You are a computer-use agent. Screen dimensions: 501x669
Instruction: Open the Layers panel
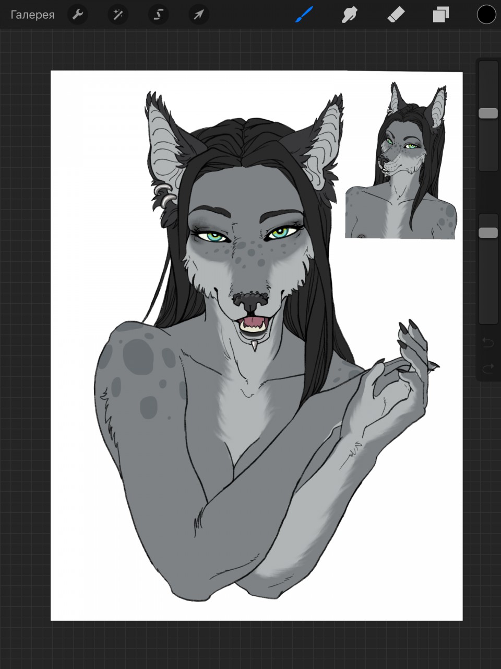coord(440,15)
